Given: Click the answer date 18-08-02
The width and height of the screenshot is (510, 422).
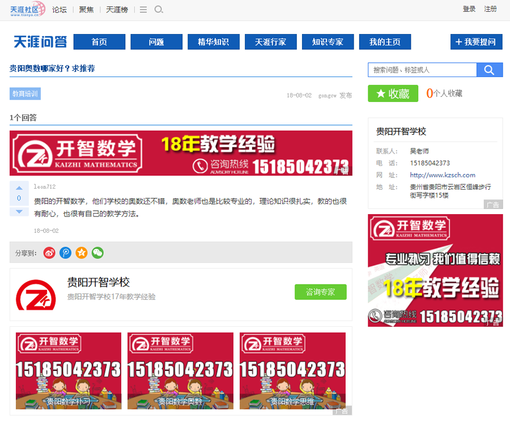Looking at the screenshot, I should [46, 231].
